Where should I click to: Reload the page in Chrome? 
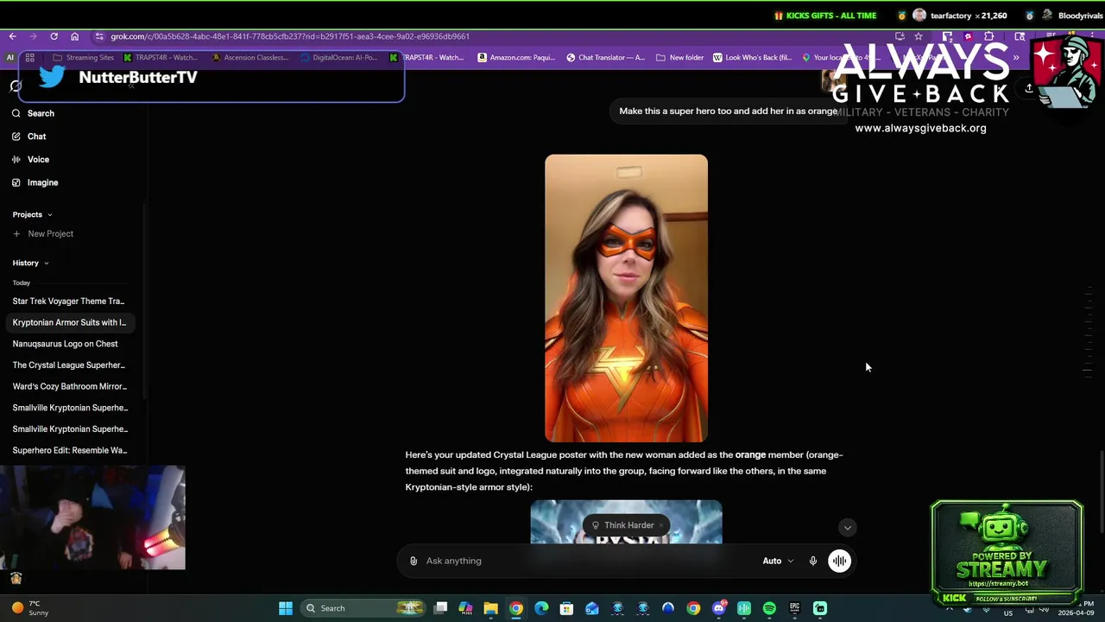tap(54, 36)
